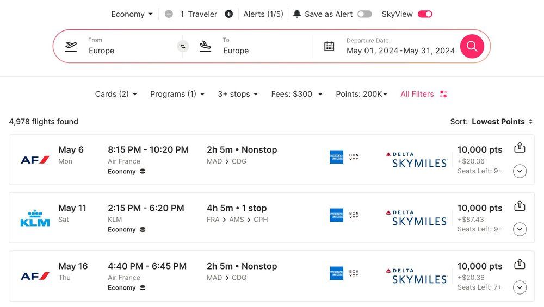
Task: Open the Fees: $300 filter
Action: [296, 94]
